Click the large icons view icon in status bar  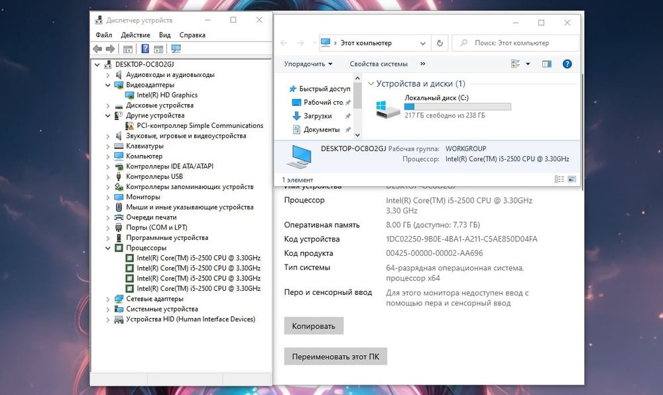click(572, 179)
